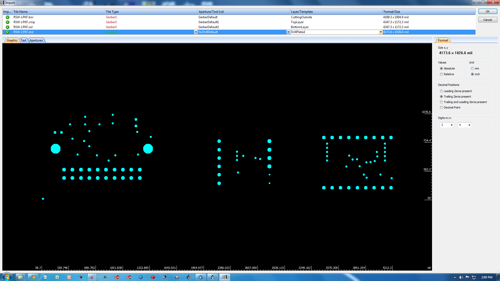Choose mm unit radio button
The width and height of the screenshot is (500, 281).
pyautogui.click(x=472, y=68)
